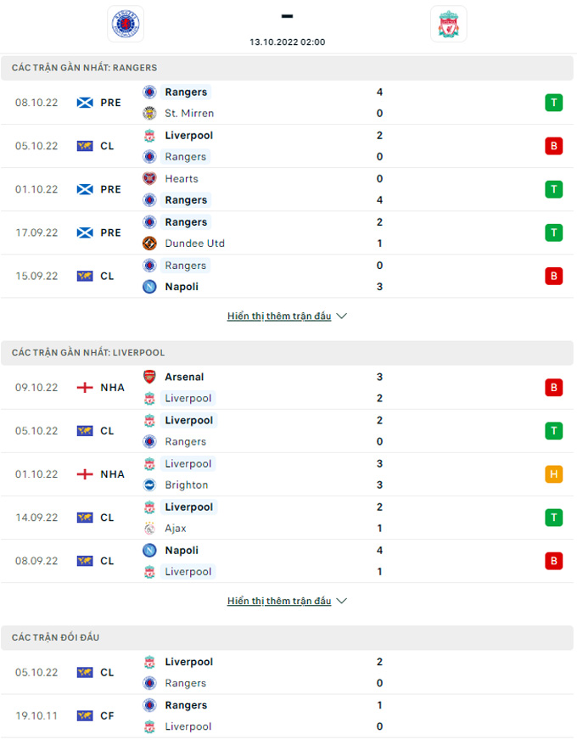Click the England flag beside Arsenal match

click(x=84, y=388)
